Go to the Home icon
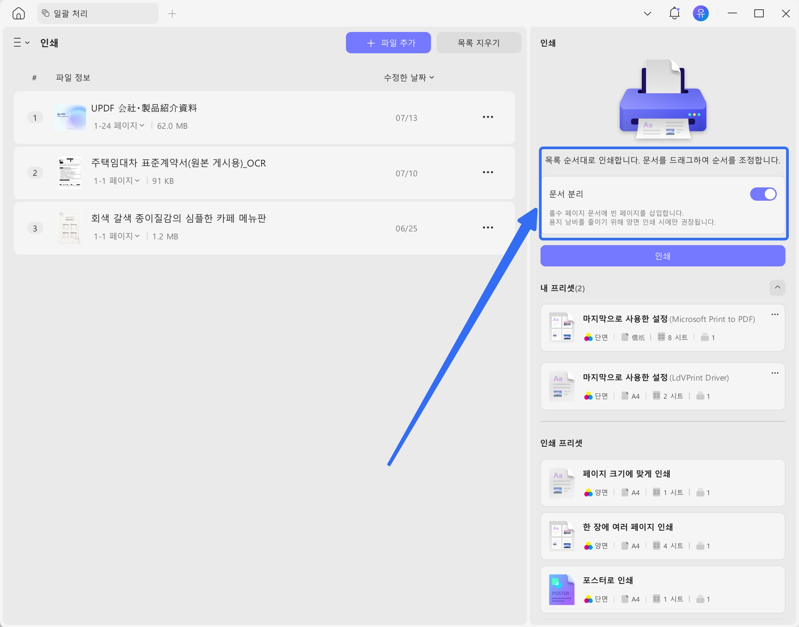Viewport: 799px width, 627px height. pos(19,14)
